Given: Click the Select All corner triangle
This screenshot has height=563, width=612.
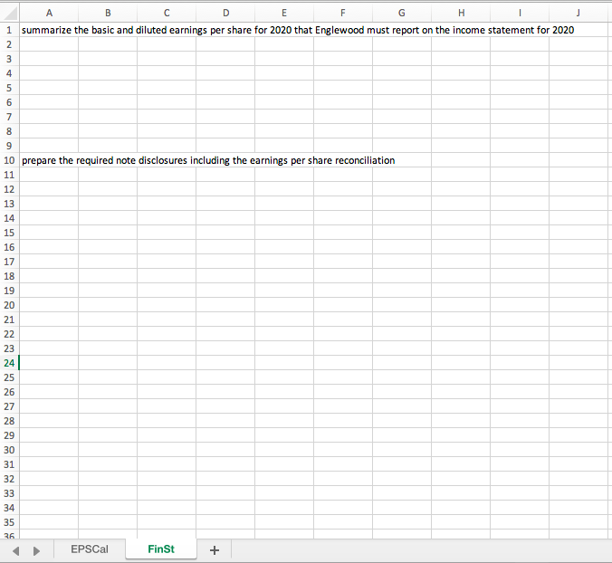Looking at the screenshot, I should click(x=10, y=13).
